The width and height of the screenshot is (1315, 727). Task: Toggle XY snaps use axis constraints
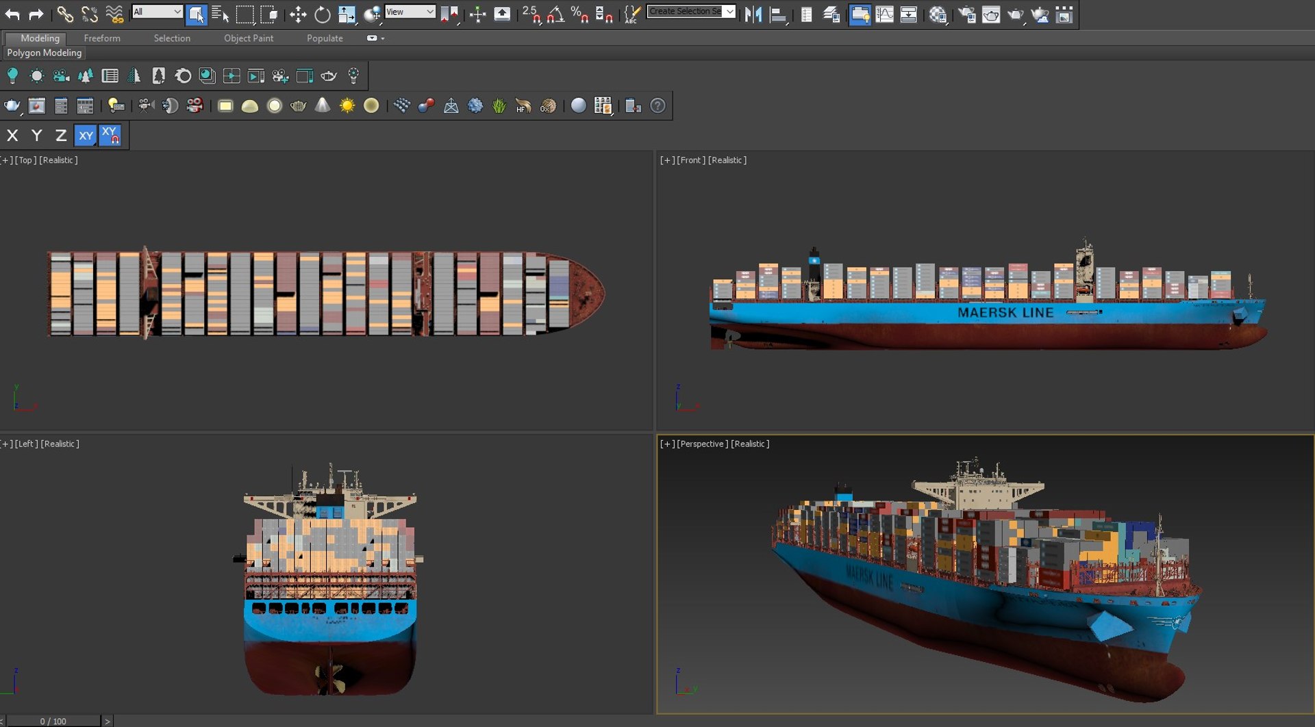pos(110,136)
